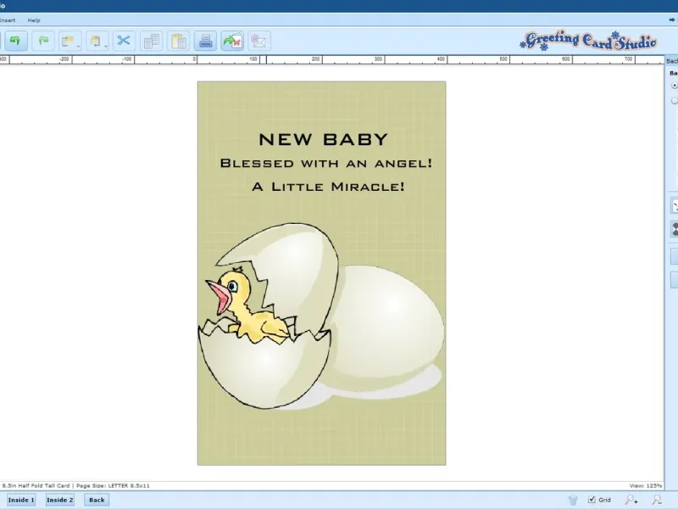Click the Paste clipboard icon

[178, 41]
